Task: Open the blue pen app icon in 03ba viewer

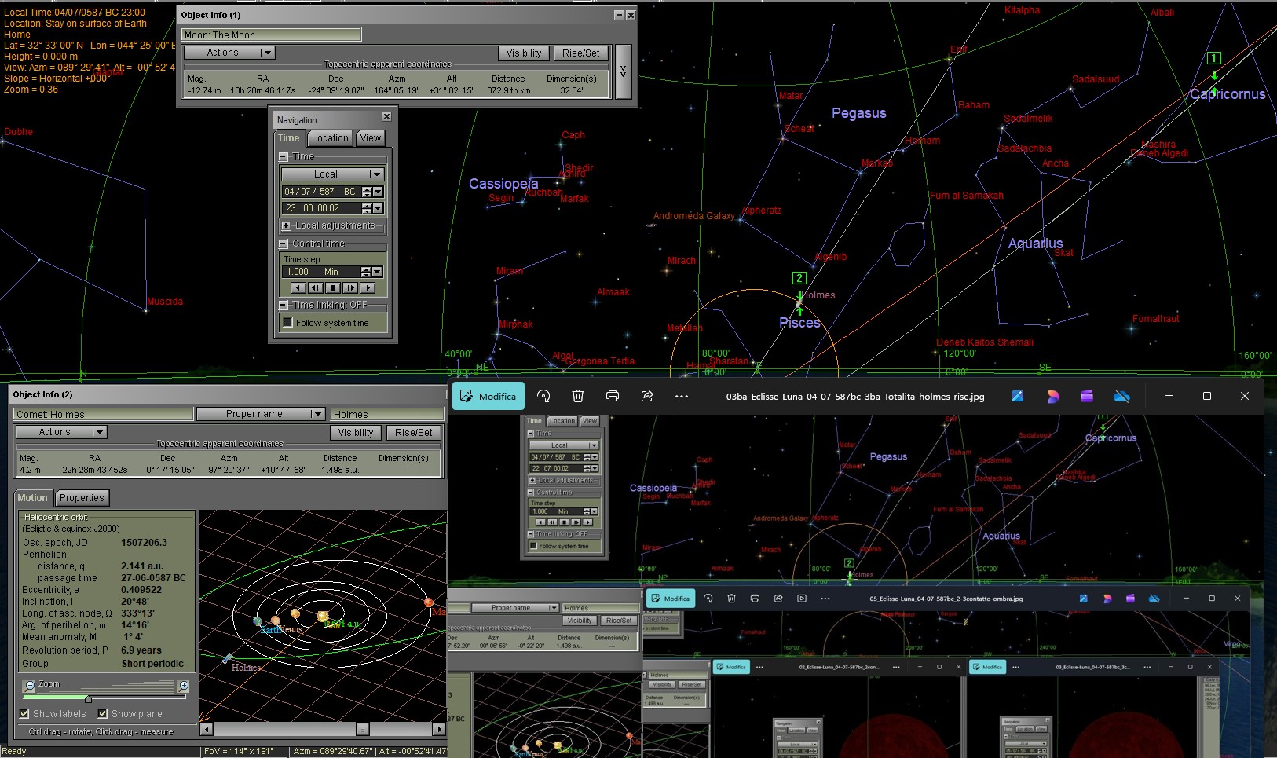Action: pyautogui.click(x=1018, y=397)
